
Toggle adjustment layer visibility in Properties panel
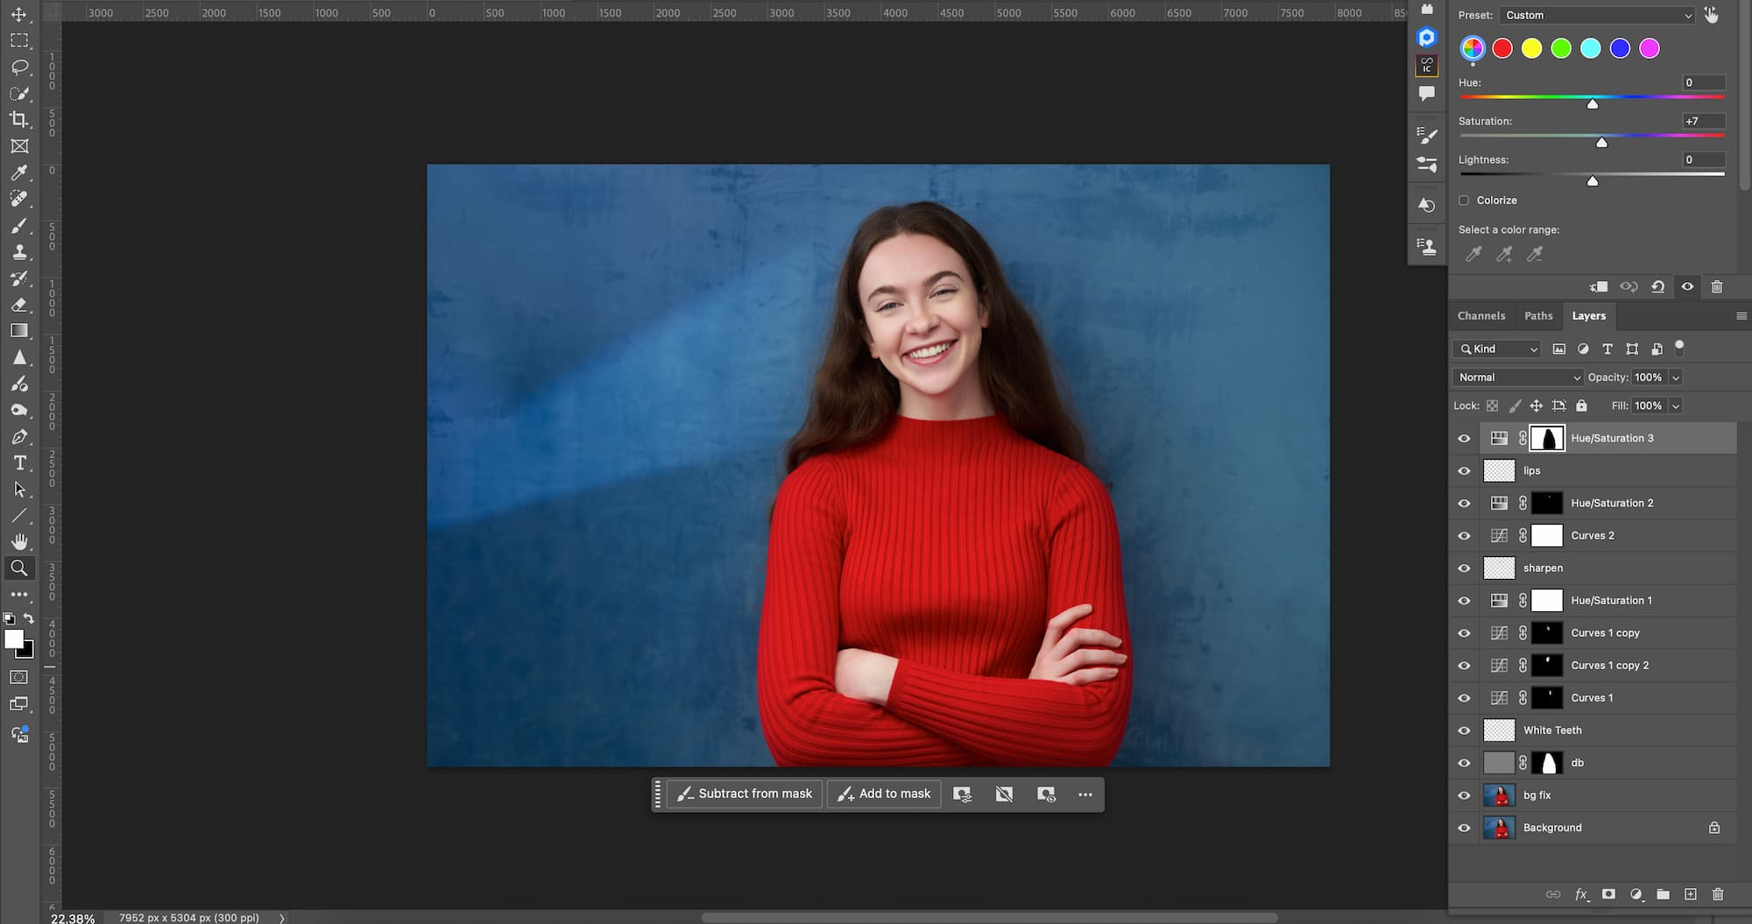(x=1687, y=286)
